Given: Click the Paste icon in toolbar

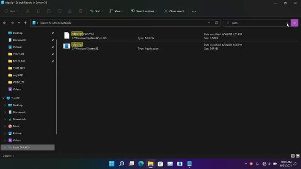Looking at the screenshot, I should click(x=49, y=11).
